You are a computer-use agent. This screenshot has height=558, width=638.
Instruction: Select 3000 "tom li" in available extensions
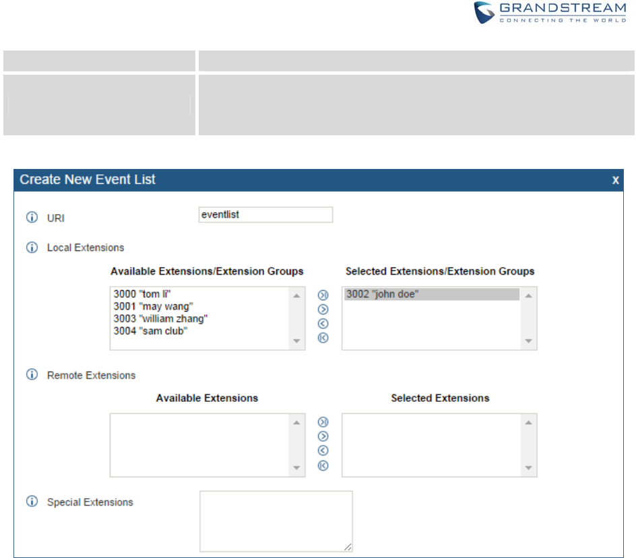click(x=142, y=294)
